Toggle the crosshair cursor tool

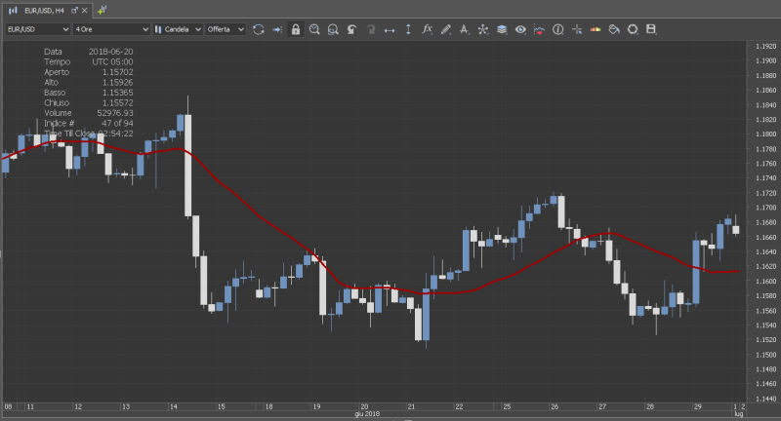coord(577,29)
